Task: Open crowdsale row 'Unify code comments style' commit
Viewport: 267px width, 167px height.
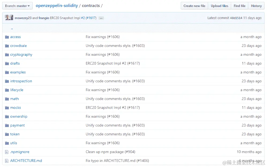Action: (x=115, y=46)
